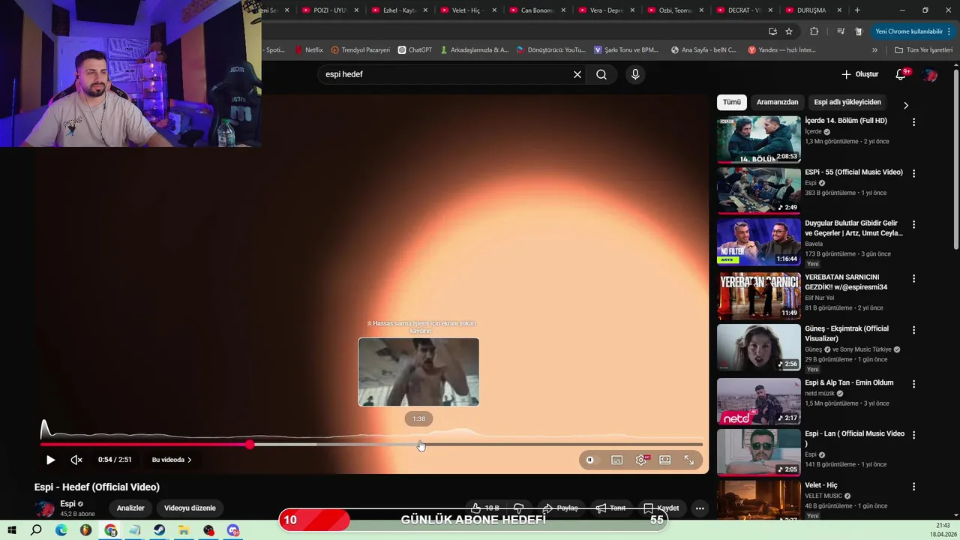Enter full screen mode
The width and height of the screenshot is (960, 540).
[689, 460]
